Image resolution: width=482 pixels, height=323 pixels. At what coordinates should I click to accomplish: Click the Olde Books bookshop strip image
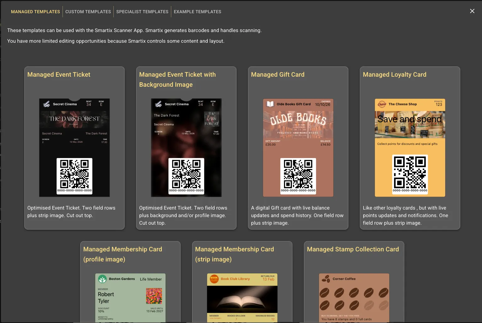pyautogui.click(x=298, y=124)
